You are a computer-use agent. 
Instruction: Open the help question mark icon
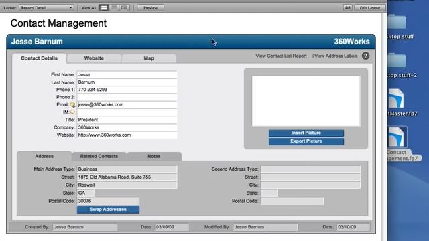pyautogui.click(x=365, y=56)
